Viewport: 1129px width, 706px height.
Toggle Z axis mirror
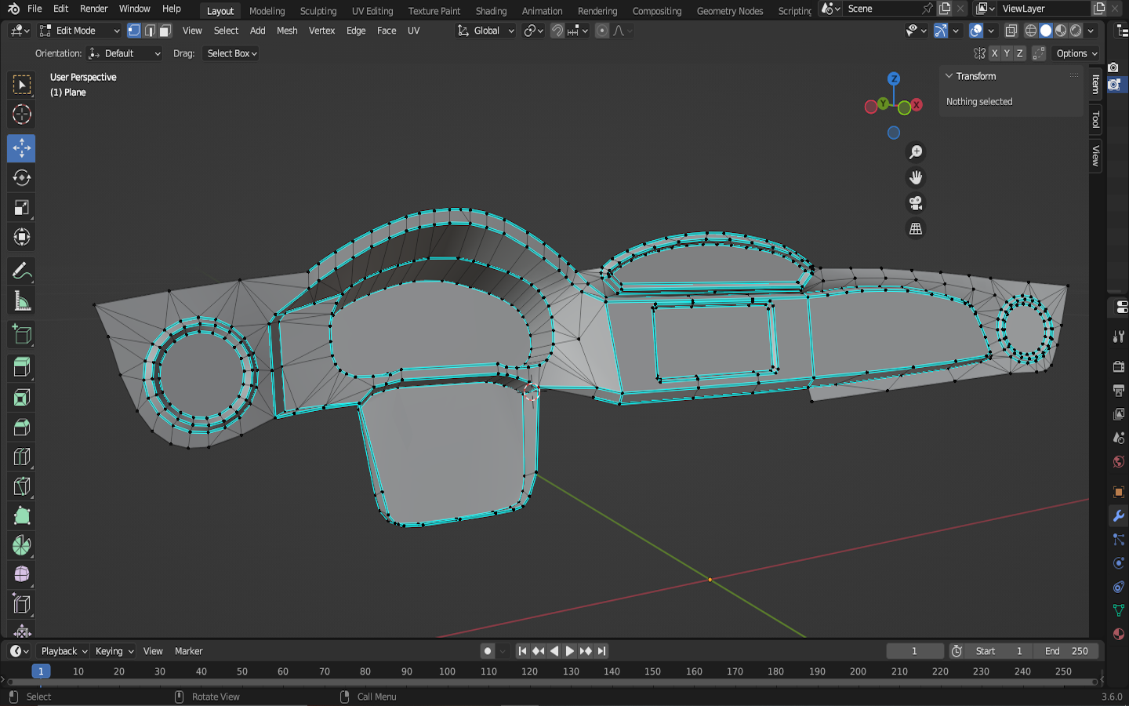pos(1020,53)
